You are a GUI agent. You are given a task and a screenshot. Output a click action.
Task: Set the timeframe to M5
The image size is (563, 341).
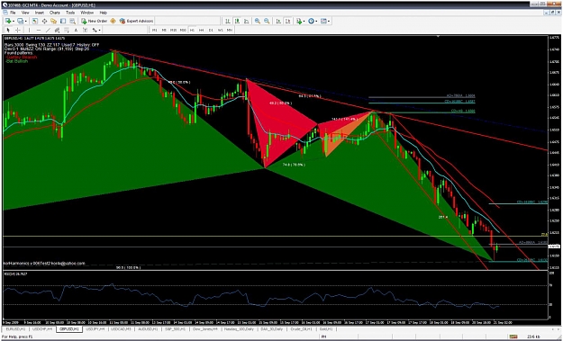164,30
